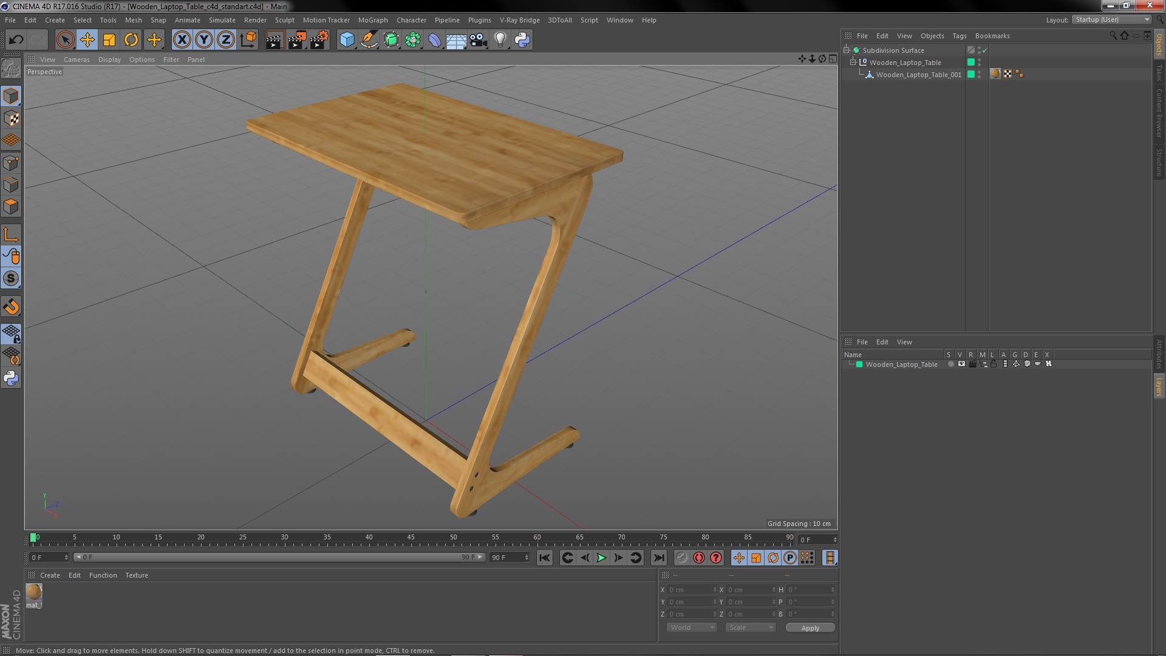This screenshot has height=656, width=1166.
Task: Click the material tag on Wooden_Laptop_Table_001
Action: click(x=995, y=74)
